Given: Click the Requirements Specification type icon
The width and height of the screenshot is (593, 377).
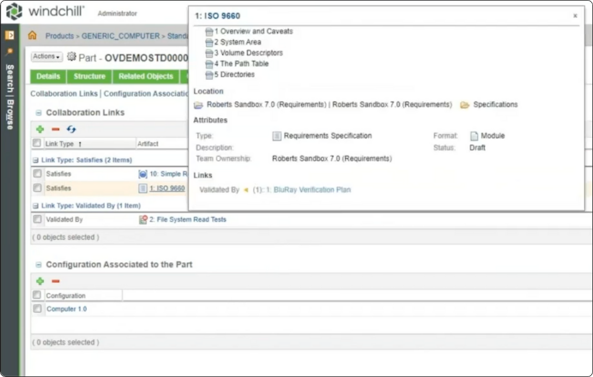Looking at the screenshot, I should pos(277,136).
